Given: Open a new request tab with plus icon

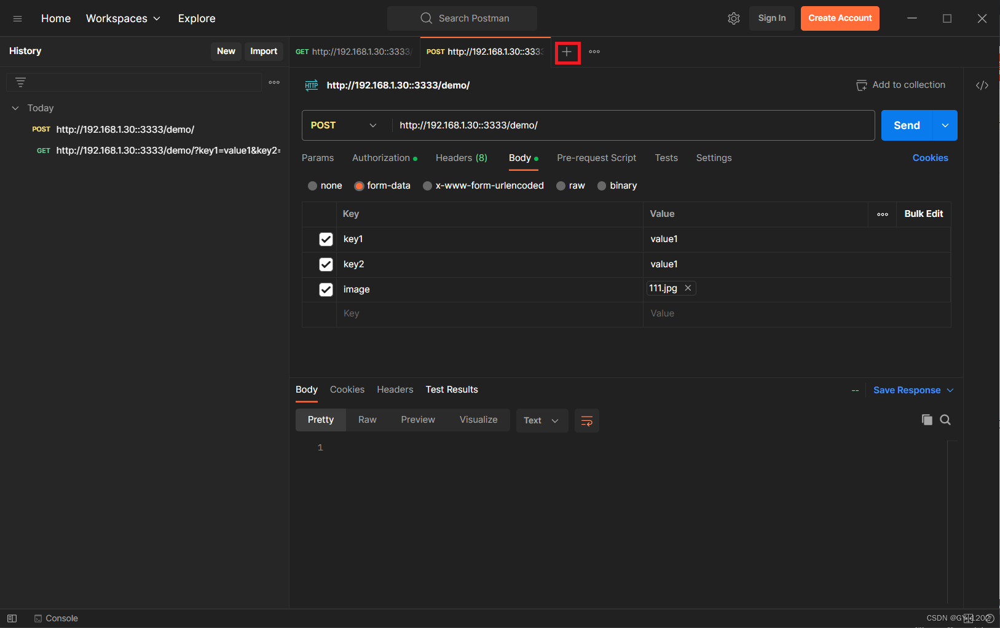Looking at the screenshot, I should 567,52.
